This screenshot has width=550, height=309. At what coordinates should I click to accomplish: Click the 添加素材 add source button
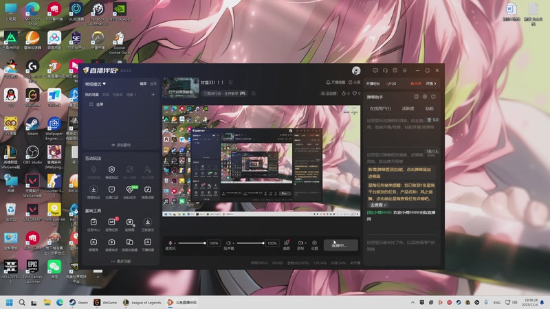click(x=121, y=145)
